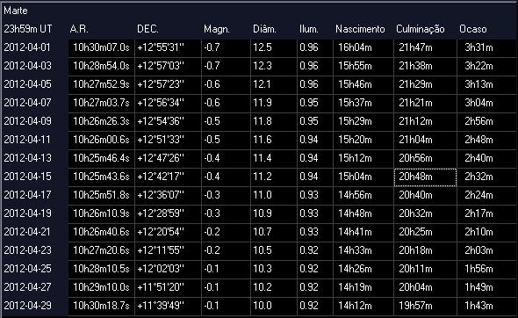Image resolution: width=518 pixels, height=318 pixels.
Task: Click the Culminação column header
Action: tap(421, 29)
